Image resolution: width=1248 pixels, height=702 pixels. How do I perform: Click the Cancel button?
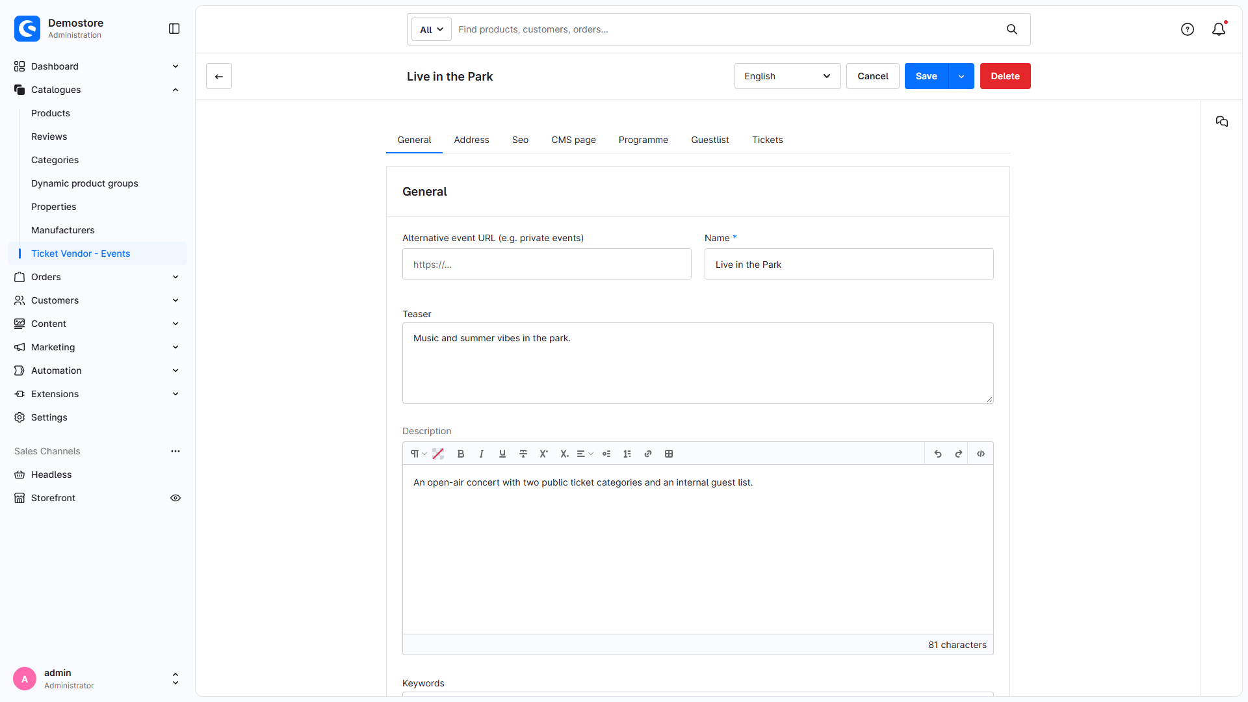(x=873, y=76)
